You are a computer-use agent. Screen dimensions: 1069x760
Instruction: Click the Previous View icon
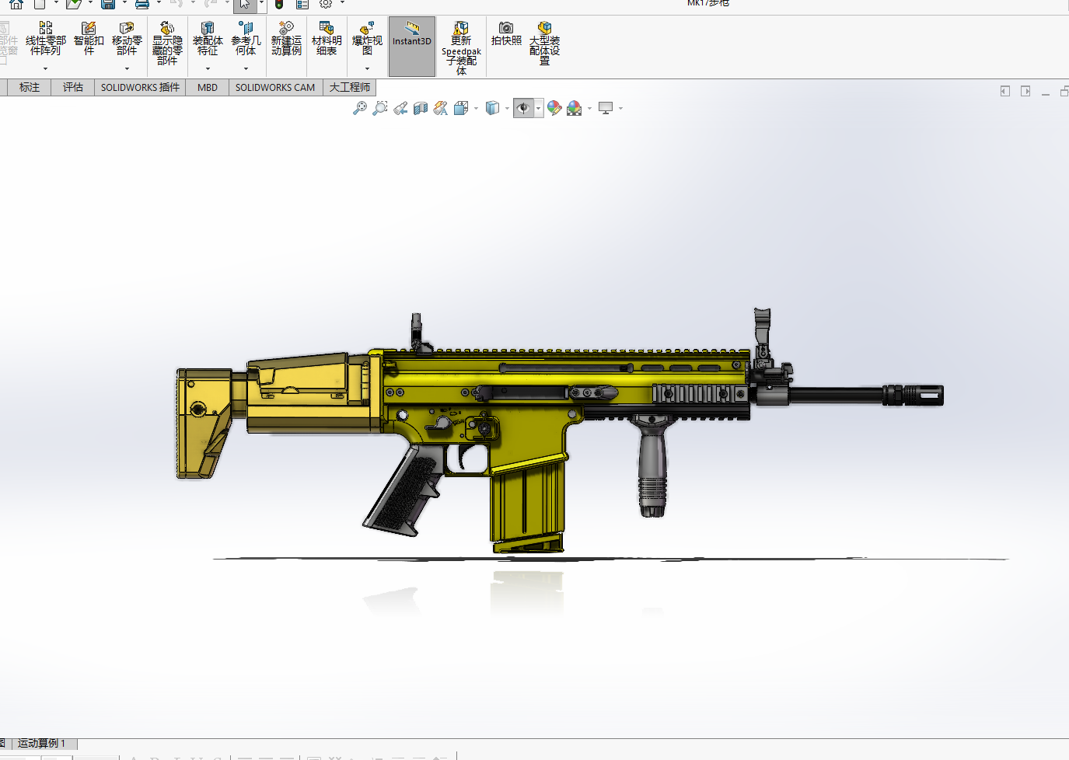point(400,108)
